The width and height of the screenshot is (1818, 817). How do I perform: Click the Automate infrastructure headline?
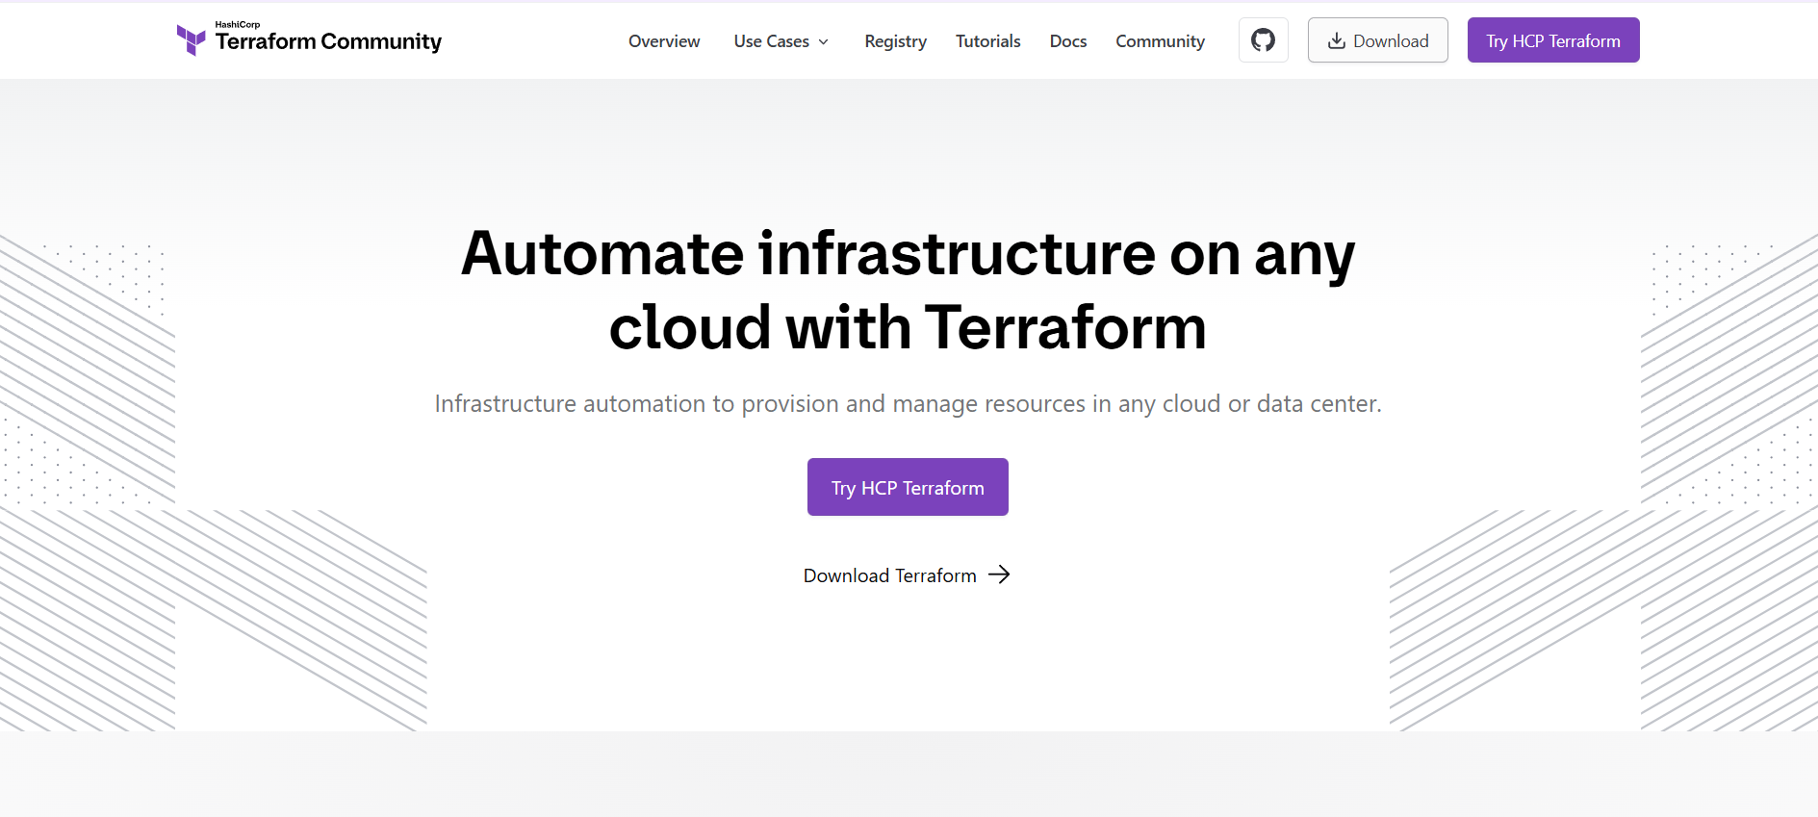[x=908, y=254]
